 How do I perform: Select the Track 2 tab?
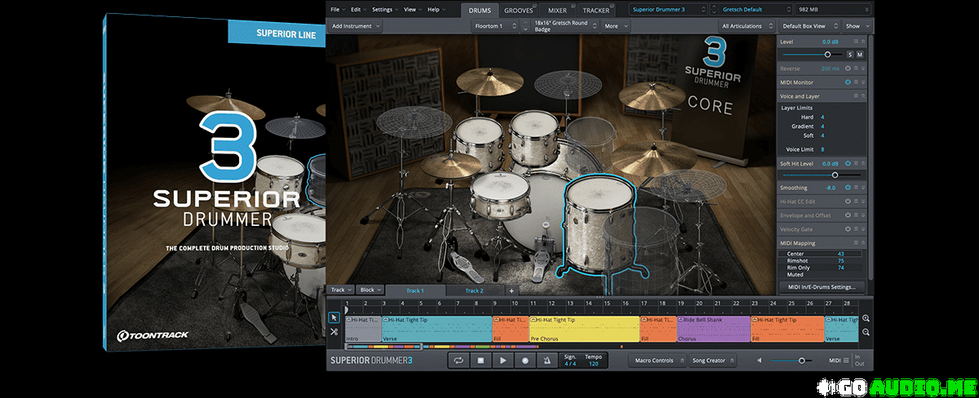475,290
